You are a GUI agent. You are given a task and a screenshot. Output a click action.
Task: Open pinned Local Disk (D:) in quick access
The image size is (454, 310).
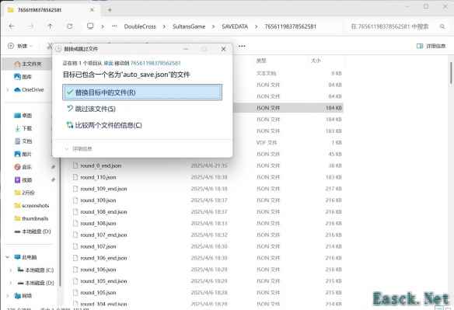(33, 232)
